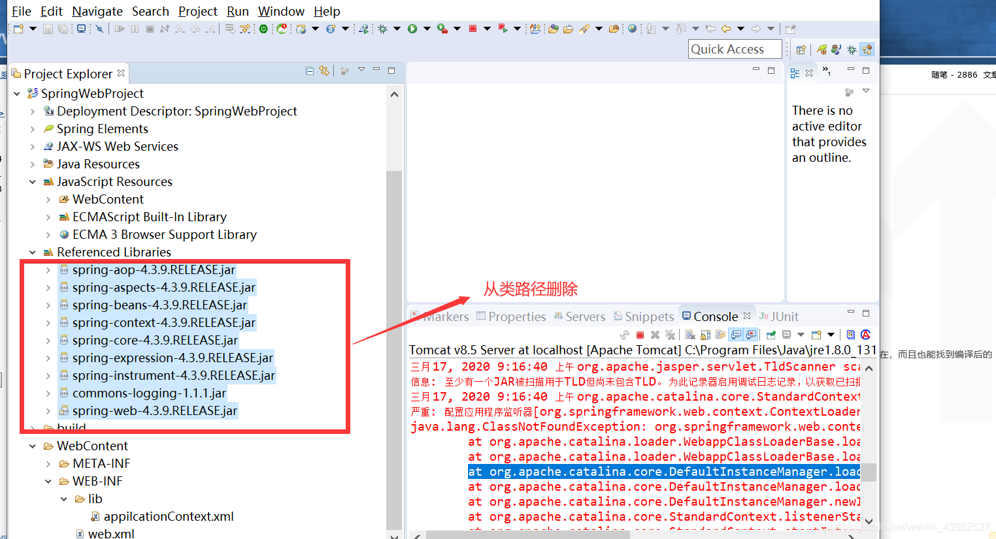Image resolution: width=996 pixels, height=539 pixels.
Task: Open Project Explorer View Menu triangle
Action: coord(361,69)
